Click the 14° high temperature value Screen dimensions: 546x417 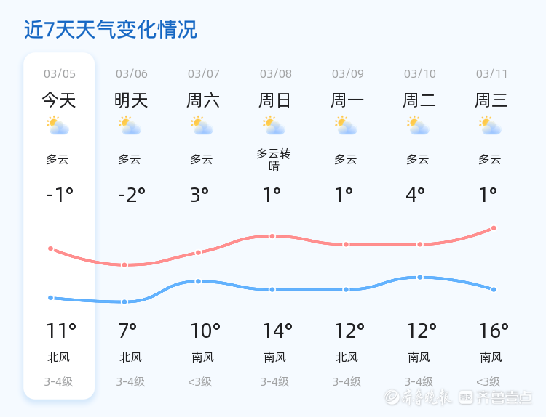coord(277,331)
